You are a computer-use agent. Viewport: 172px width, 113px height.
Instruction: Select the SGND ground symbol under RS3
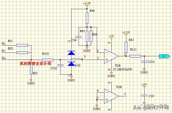(31, 82)
